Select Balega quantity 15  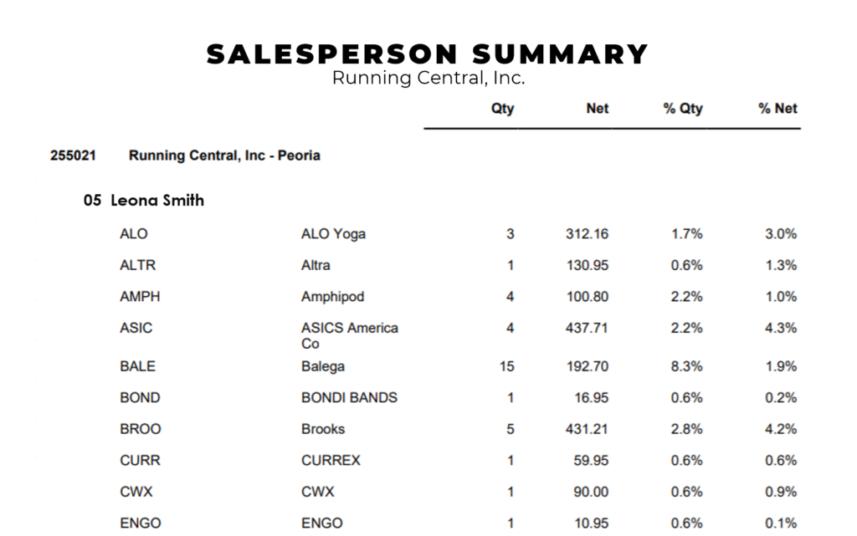pos(506,366)
